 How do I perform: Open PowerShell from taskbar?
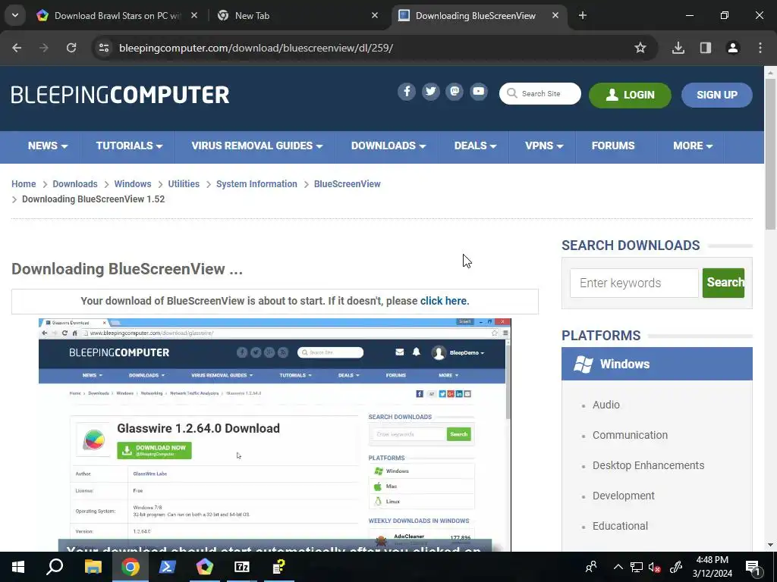tap(167, 567)
